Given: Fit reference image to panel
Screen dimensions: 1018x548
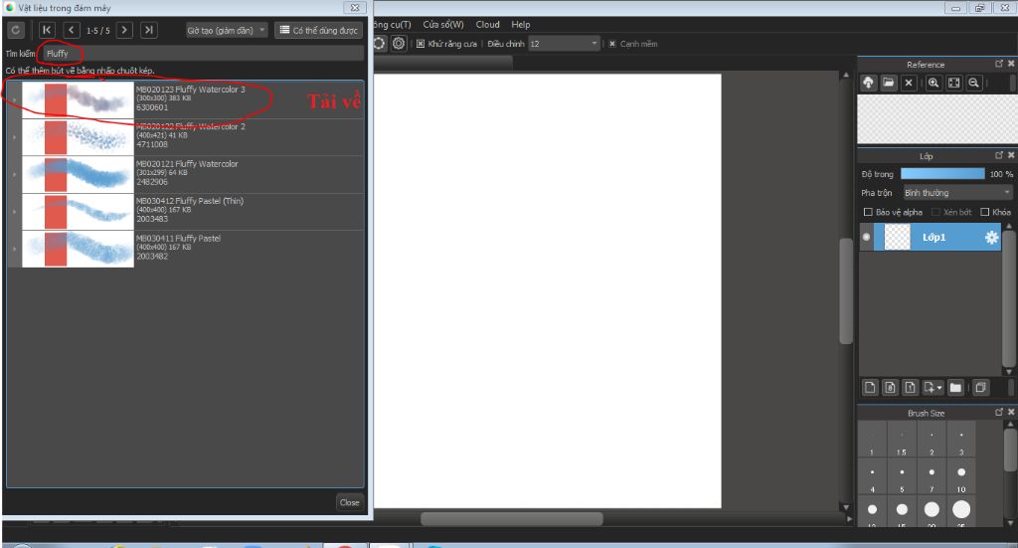Looking at the screenshot, I should point(953,83).
